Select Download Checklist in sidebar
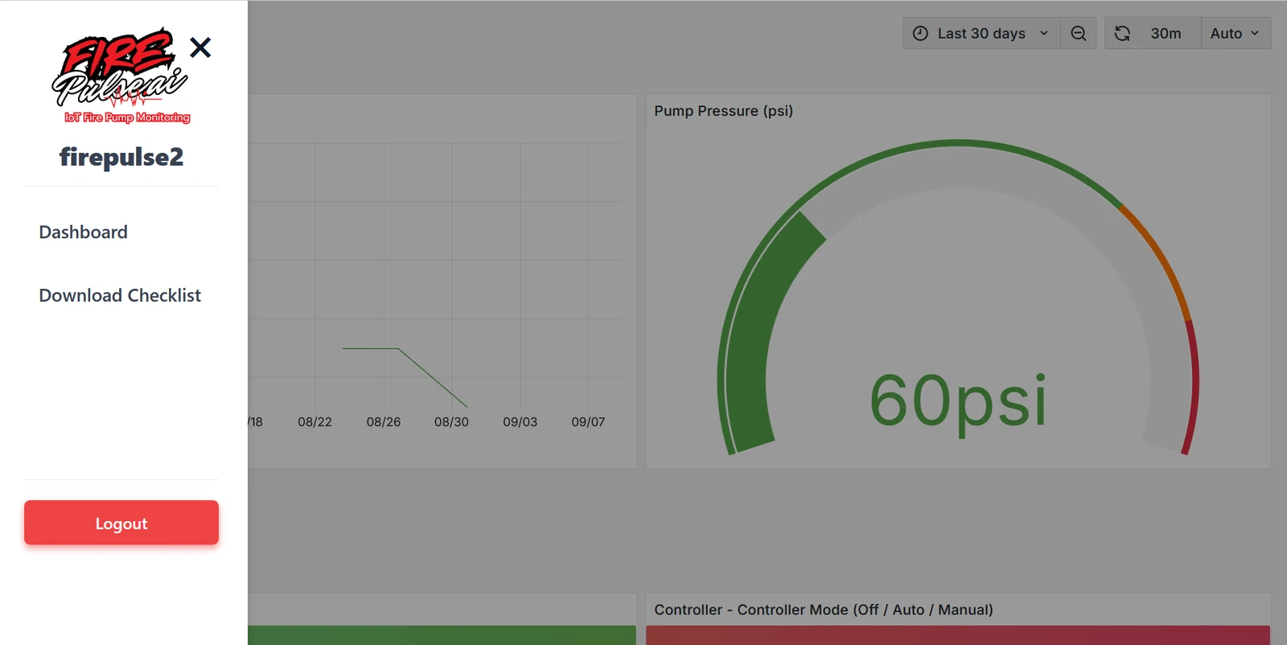Image resolution: width=1287 pixels, height=645 pixels. click(x=120, y=296)
